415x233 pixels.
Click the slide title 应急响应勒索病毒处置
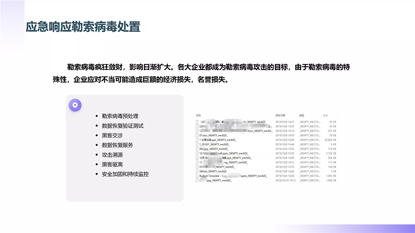83,27
